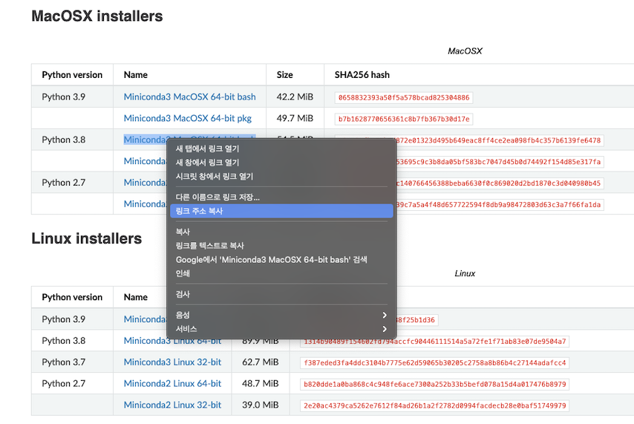Viewport: 634px width, 424px height.
Task: Open Miniconda3 MacOSX 64-bit bash Python 3.9 link
Action: click(x=189, y=97)
